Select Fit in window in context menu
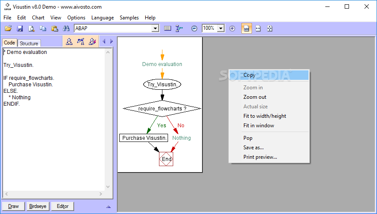 [269, 126]
